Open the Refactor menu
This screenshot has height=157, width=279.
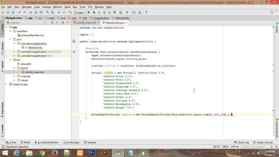click(x=58, y=7)
